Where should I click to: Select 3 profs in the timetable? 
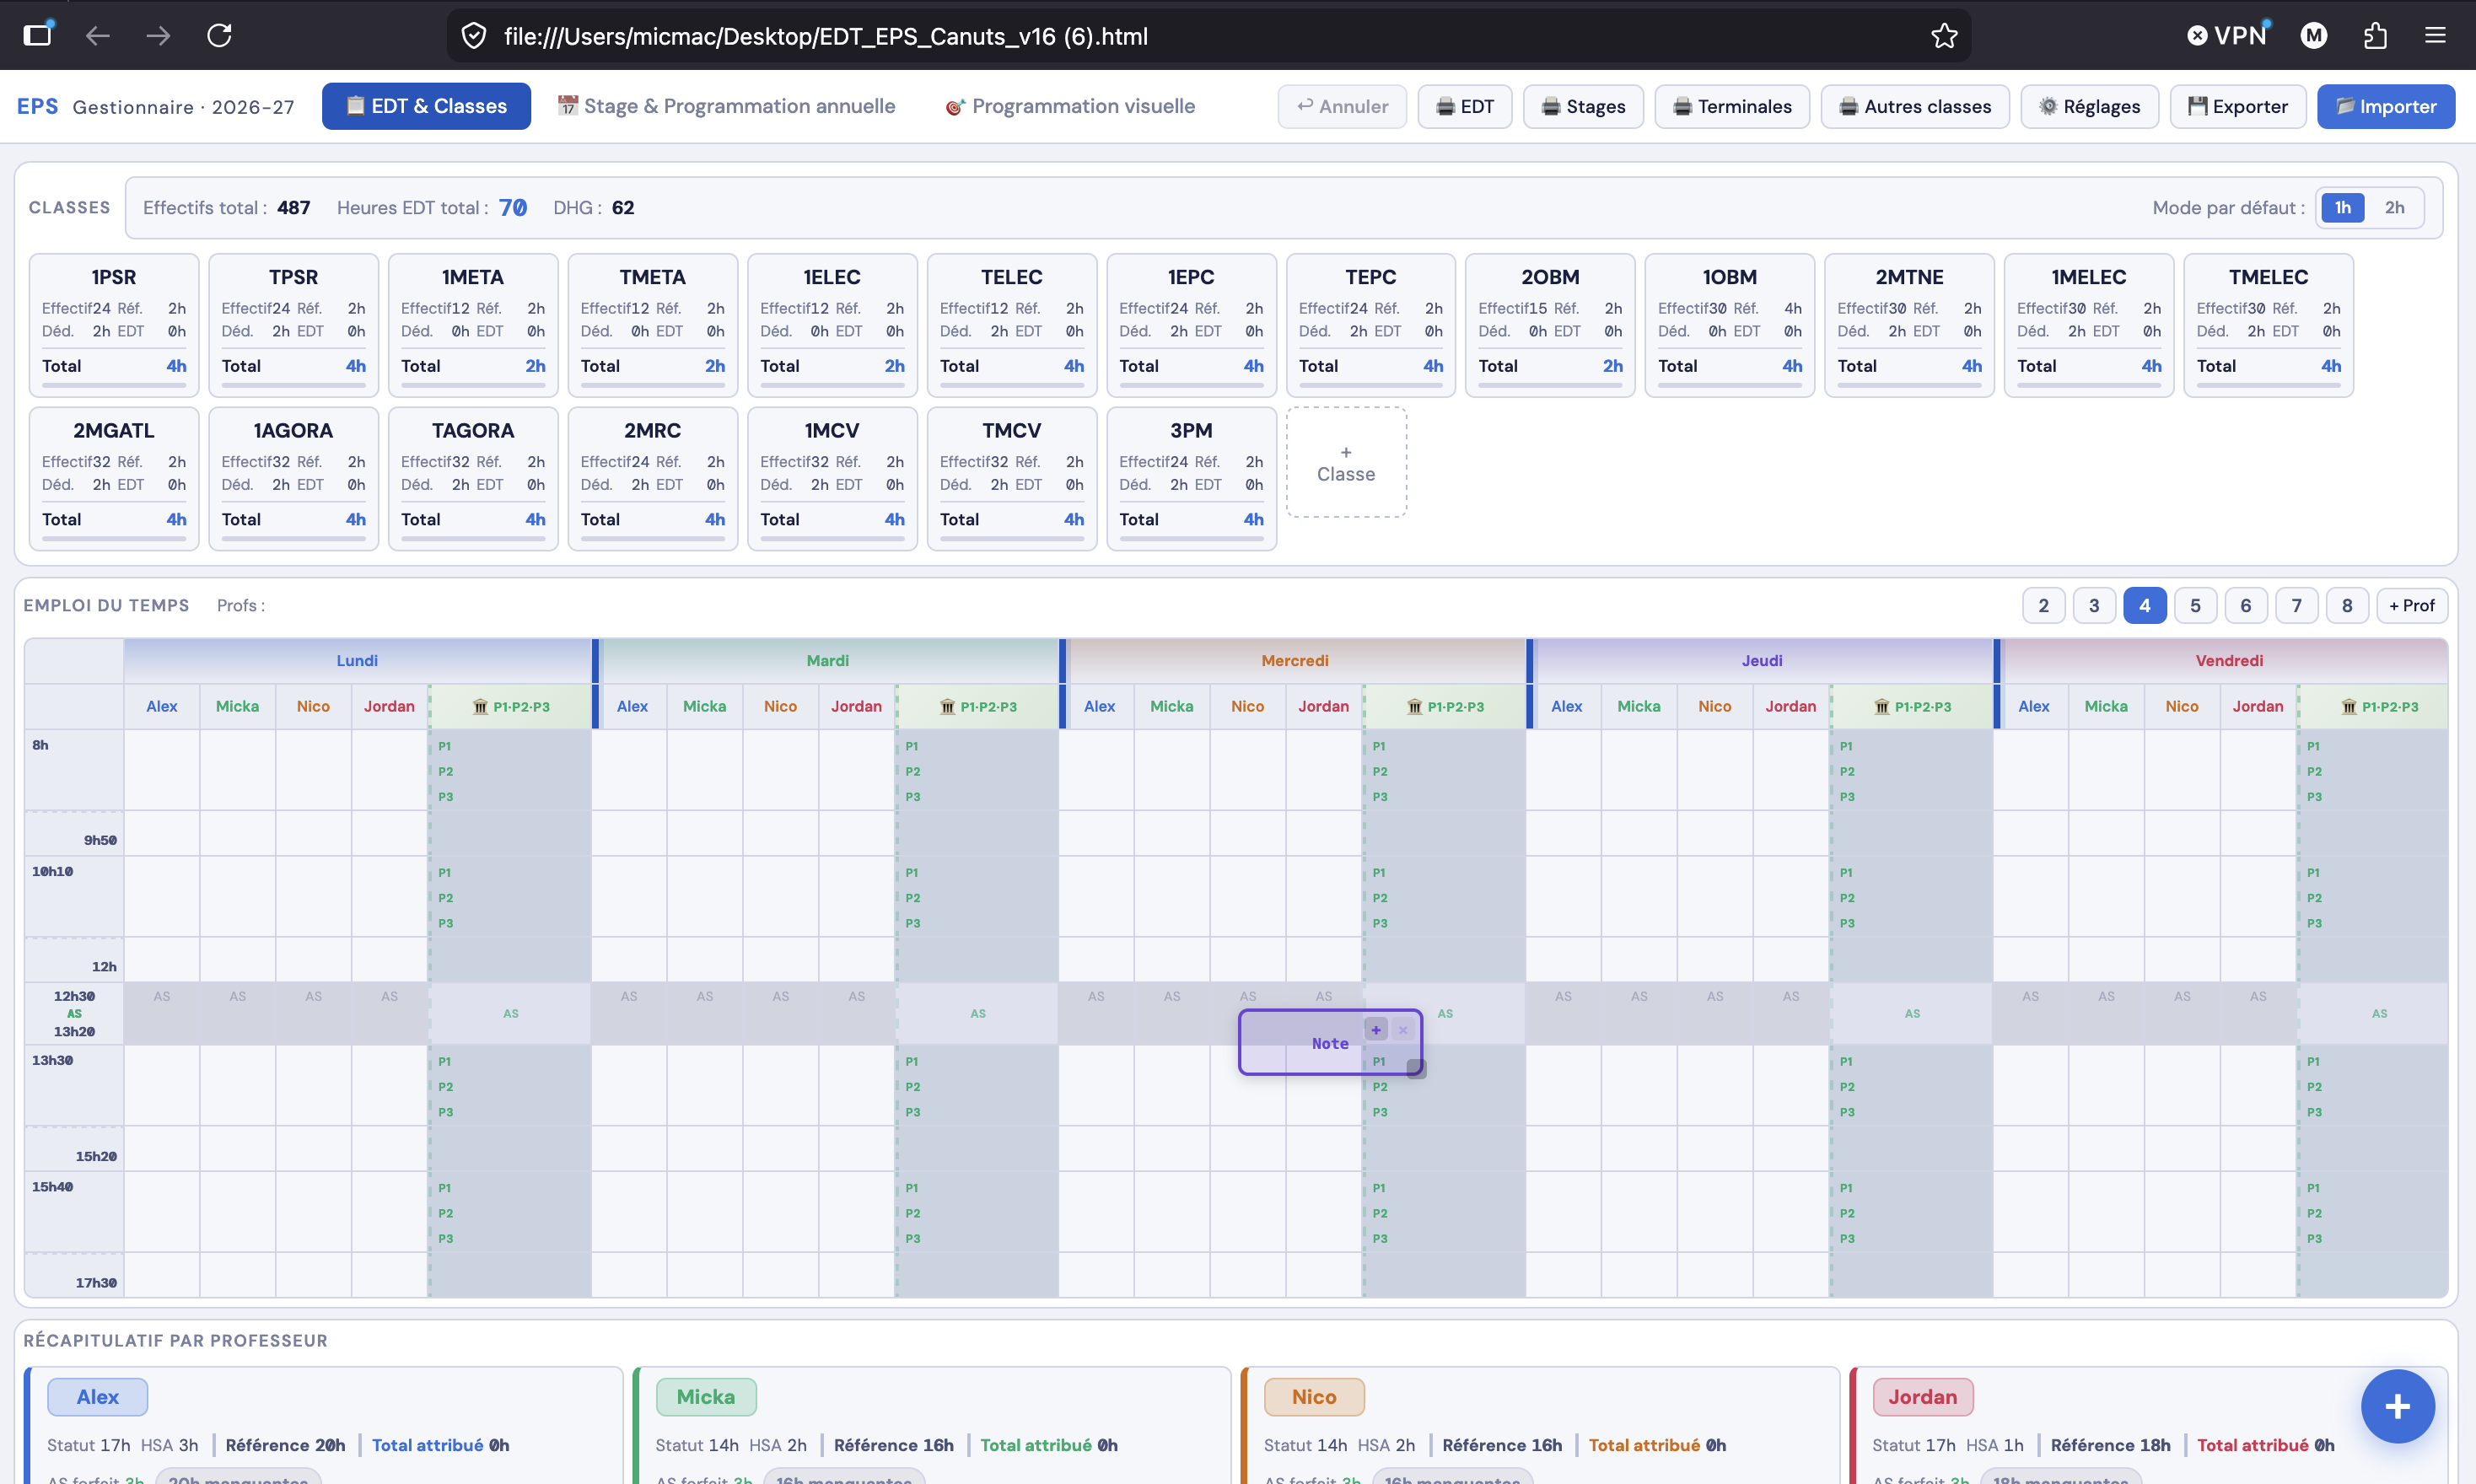(x=2094, y=605)
